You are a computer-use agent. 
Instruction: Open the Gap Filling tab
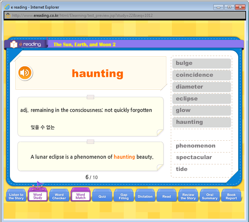click(124, 196)
